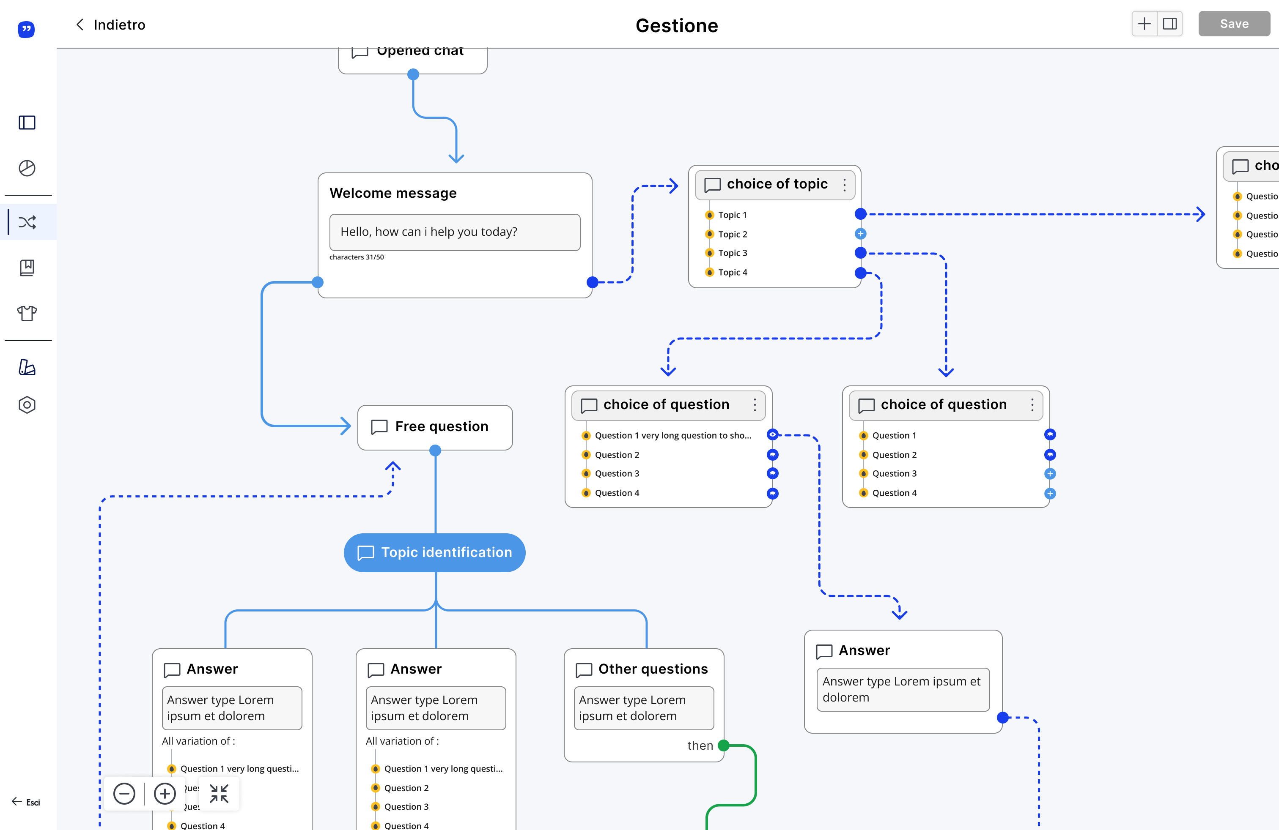The image size is (1279, 830).
Task: Click the partially visible cho node header
Action: tap(1252, 166)
